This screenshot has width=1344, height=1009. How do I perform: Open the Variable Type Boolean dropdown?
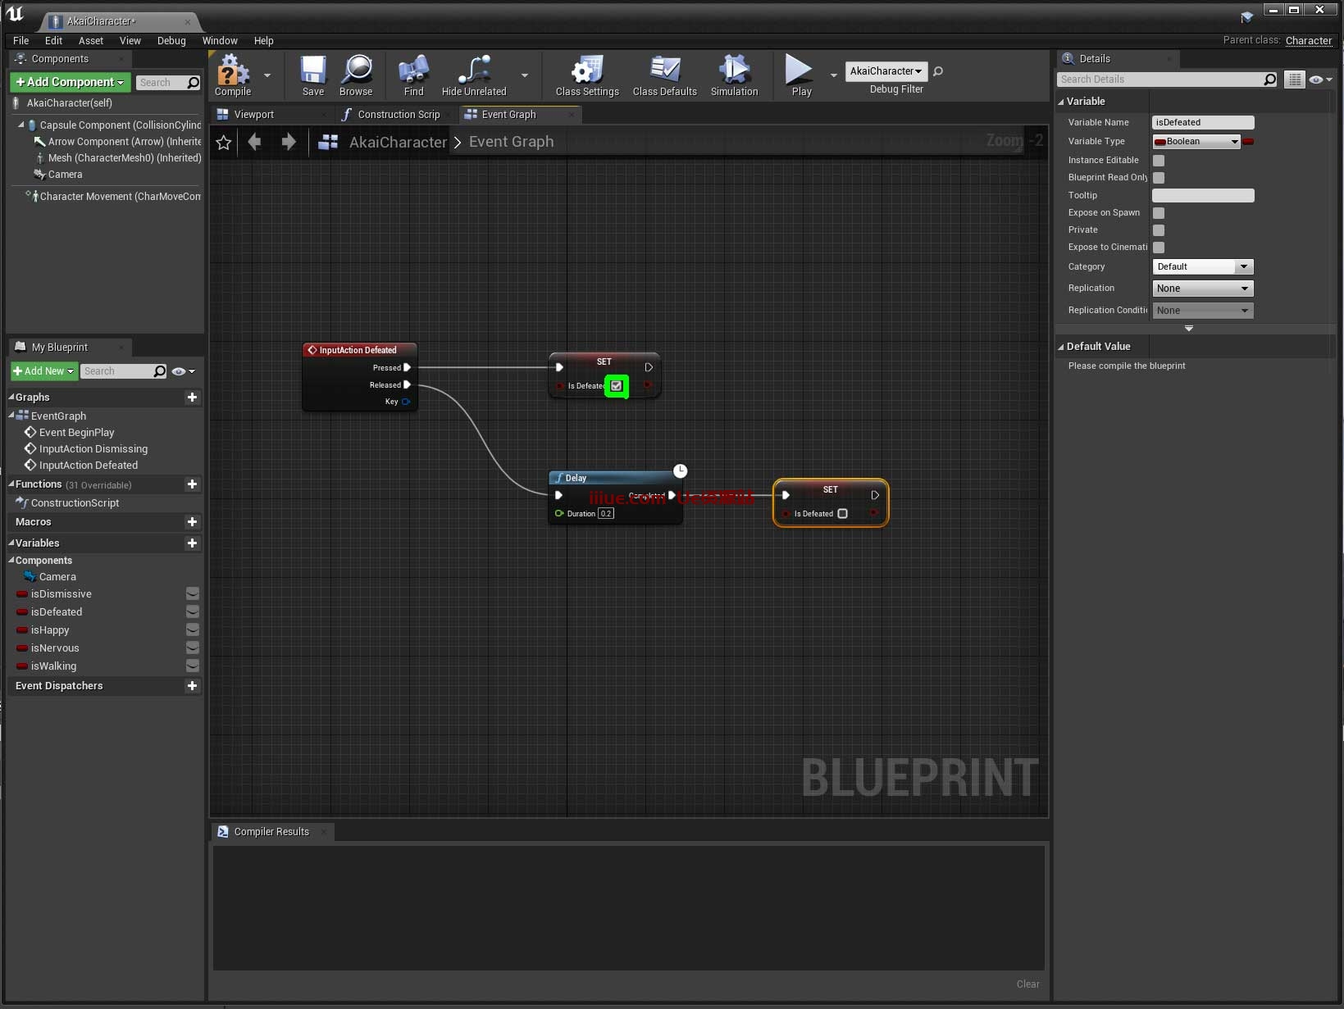tap(1196, 142)
